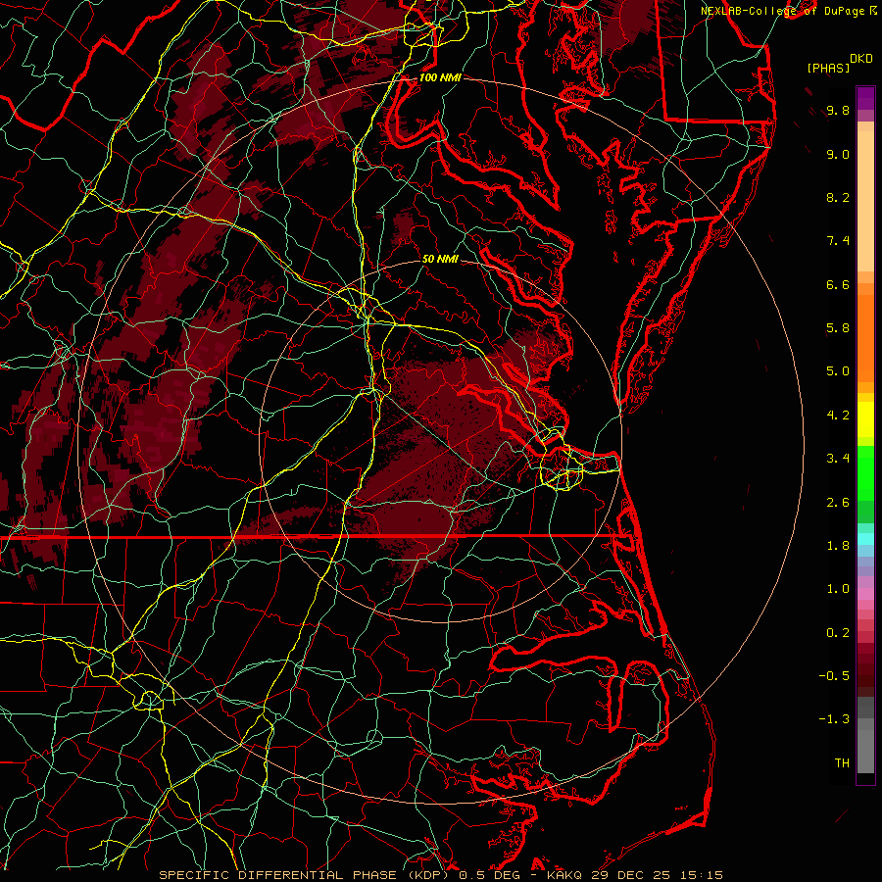Click the 0.2 scale value
882x882 pixels.
[838, 633]
